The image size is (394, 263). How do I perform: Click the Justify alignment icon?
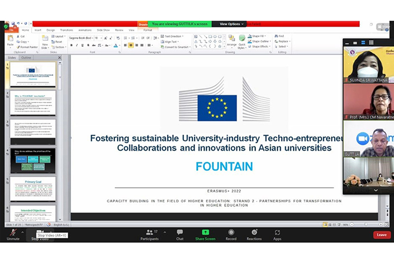[142, 45]
